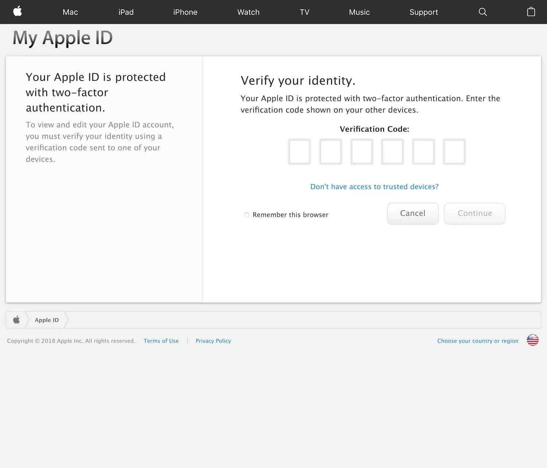The height and width of the screenshot is (468, 547).
Task: Click the copyright 2018 Apple Inc. text
Action: pyautogui.click(x=71, y=341)
